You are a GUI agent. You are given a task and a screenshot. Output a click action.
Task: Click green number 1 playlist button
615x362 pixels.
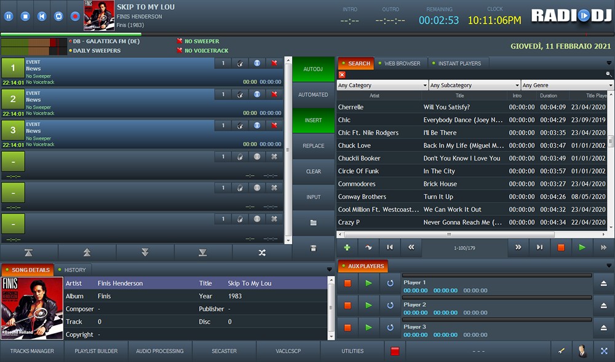pos(13,68)
